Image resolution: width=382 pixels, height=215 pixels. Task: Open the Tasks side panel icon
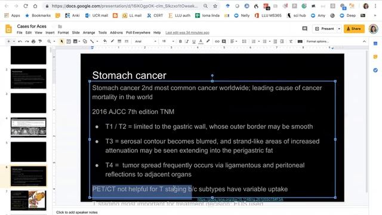375,70
